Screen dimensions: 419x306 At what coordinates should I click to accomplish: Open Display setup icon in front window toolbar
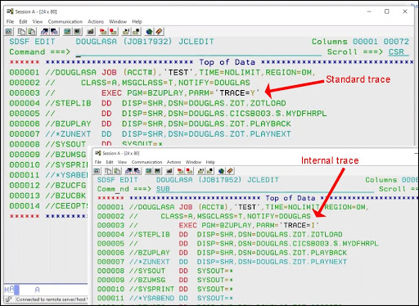[149, 171]
